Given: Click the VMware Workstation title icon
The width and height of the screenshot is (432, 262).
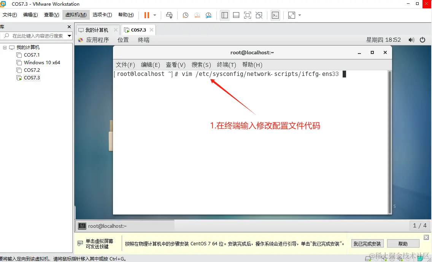Looking at the screenshot, I should click(x=3, y=4).
